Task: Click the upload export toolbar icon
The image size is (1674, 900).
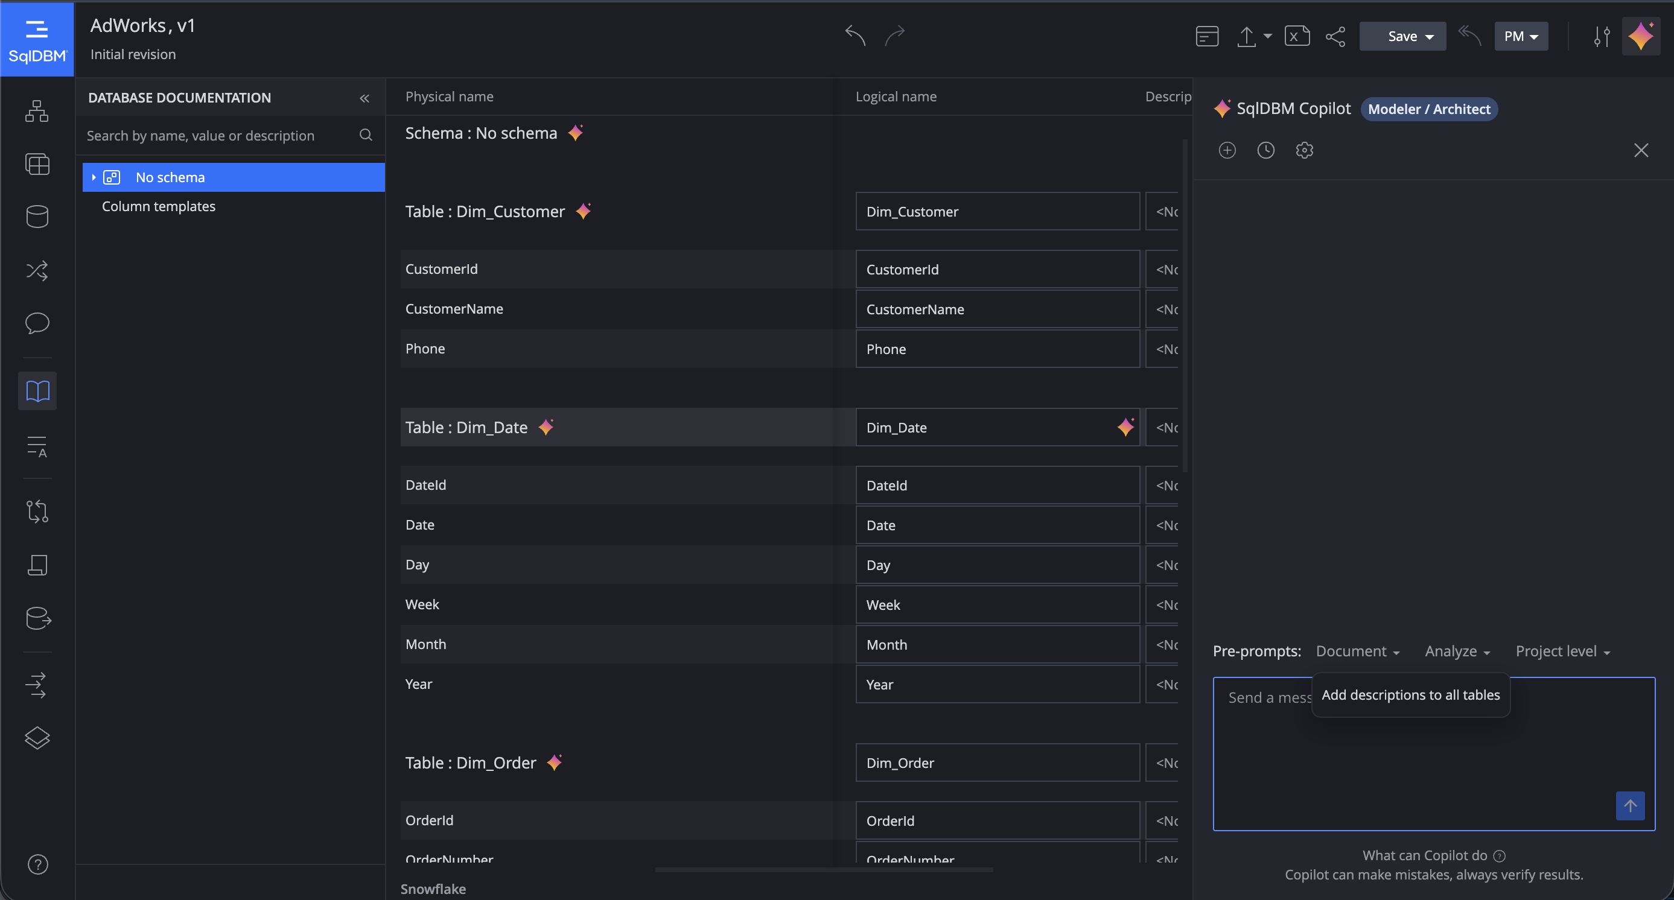Action: click(x=1246, y=36)
